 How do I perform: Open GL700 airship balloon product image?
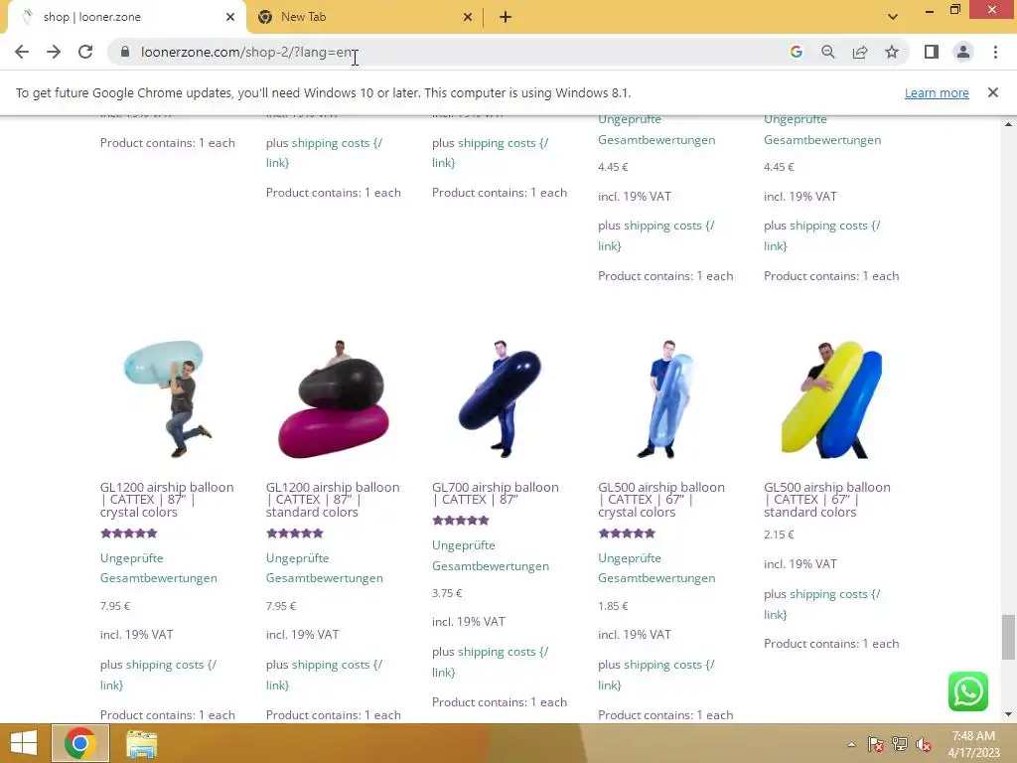click(500, 398)
